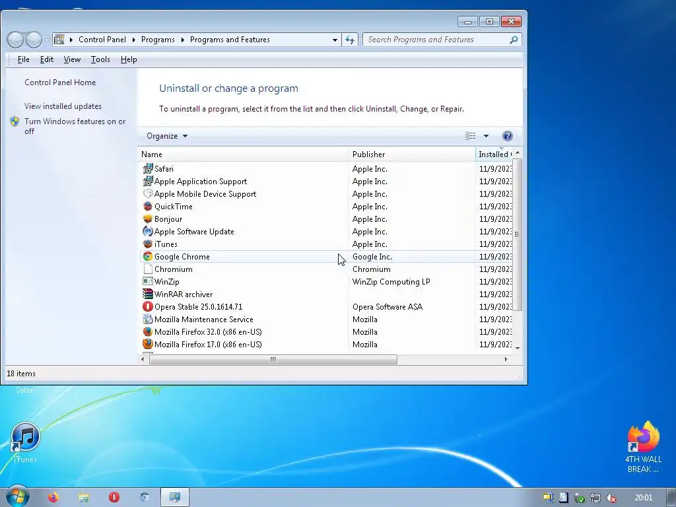Click the "Google Inc." publisher cell
This screenshot has width=676, height=507.
coord(372,257)
